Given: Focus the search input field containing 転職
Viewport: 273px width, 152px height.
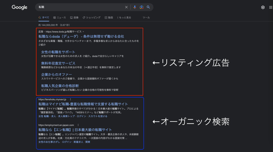Looking at the screenshot, I should pyautogui.click(x=80, y=7).
